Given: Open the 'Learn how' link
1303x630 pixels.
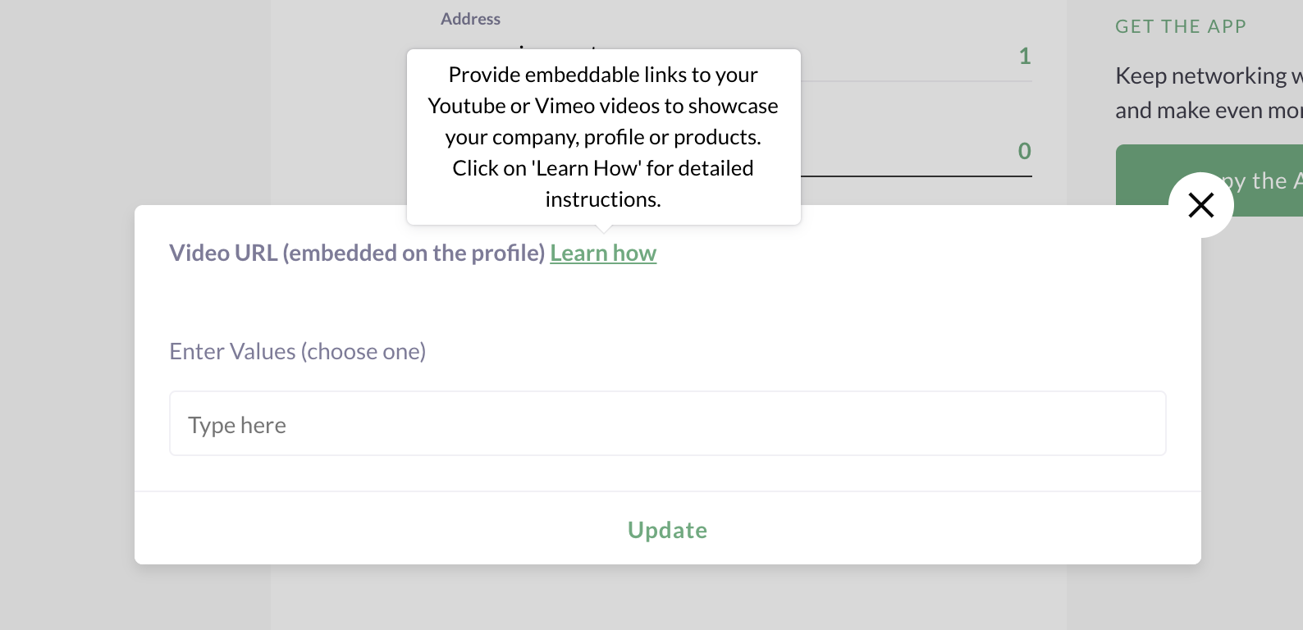Looking at the screenshot, I should pos(603,253).
